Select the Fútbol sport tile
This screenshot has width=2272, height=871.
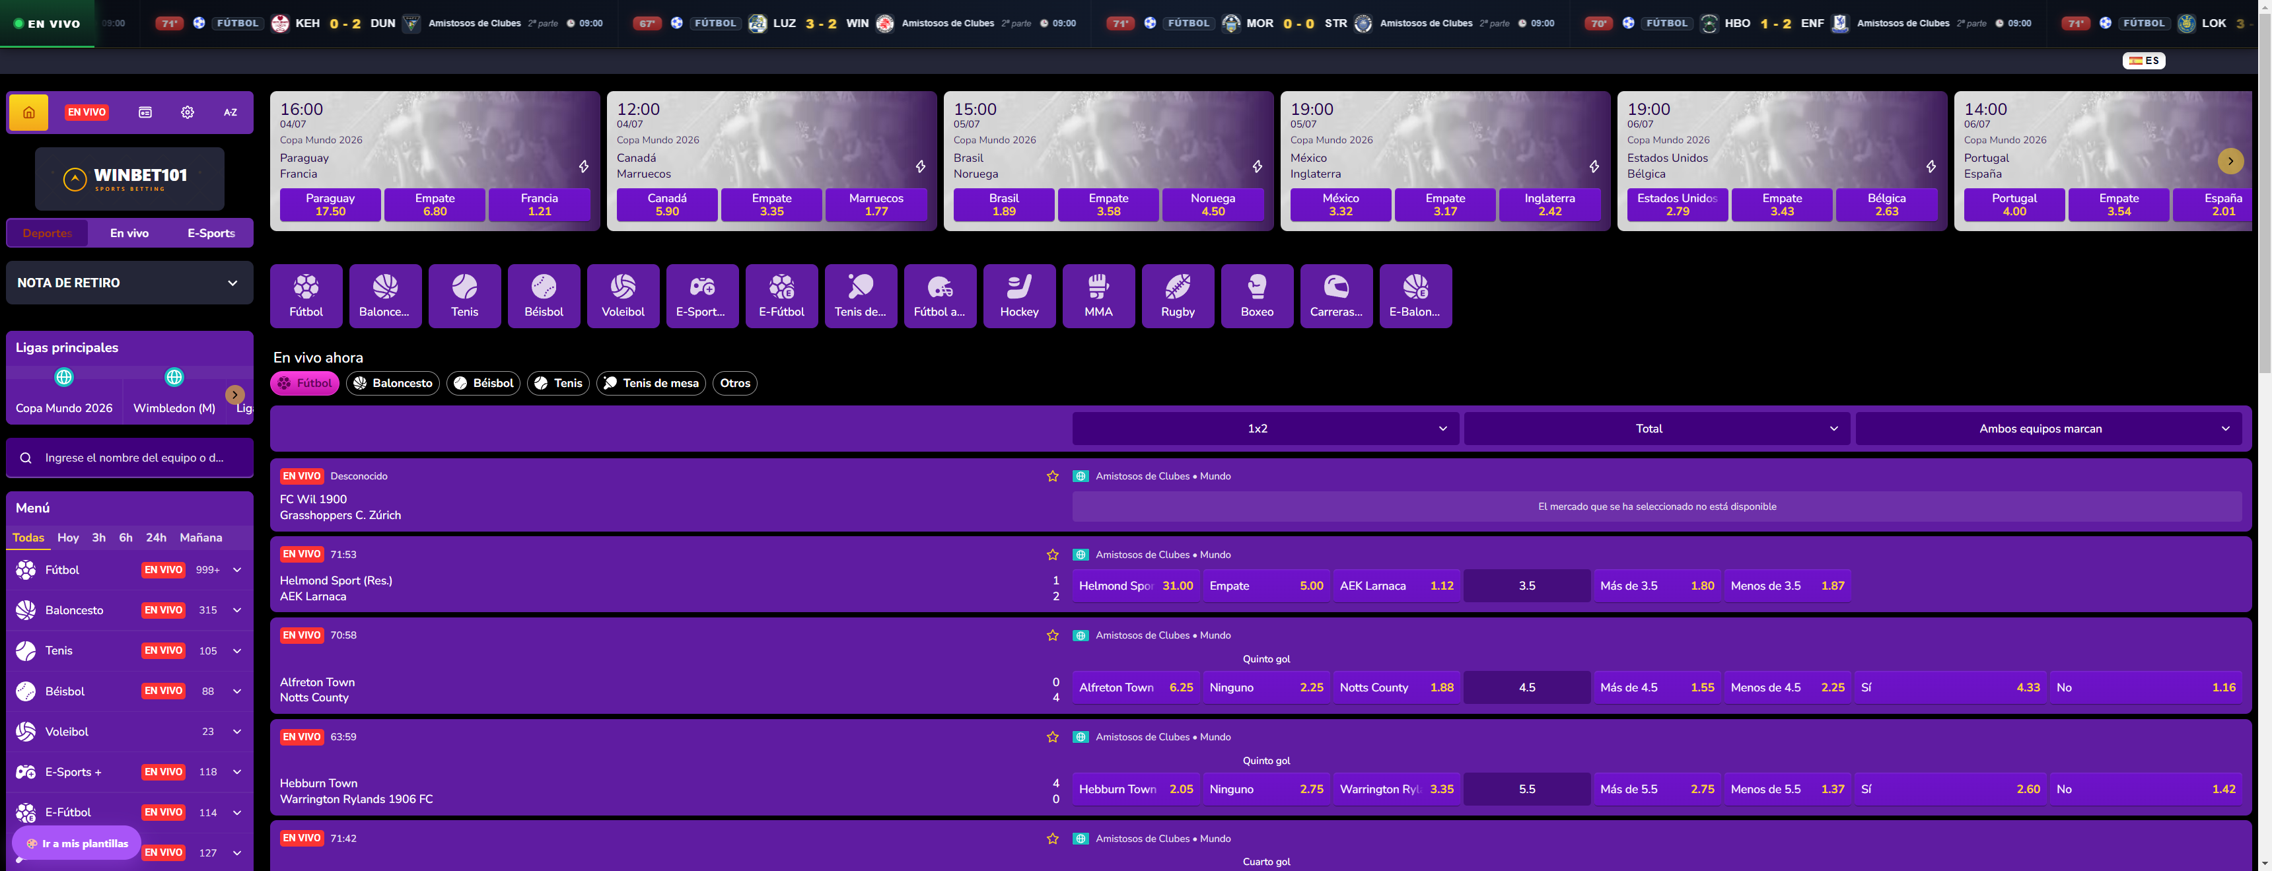tap(306, 296)
